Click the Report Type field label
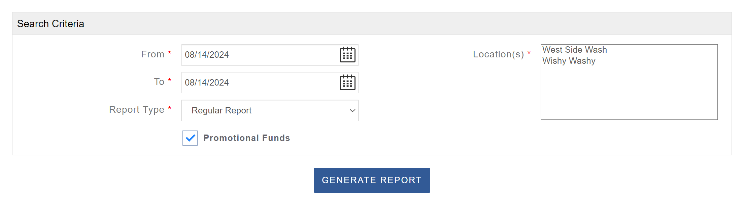The height and width of the screenshot is (205, 744). point(136,109)
